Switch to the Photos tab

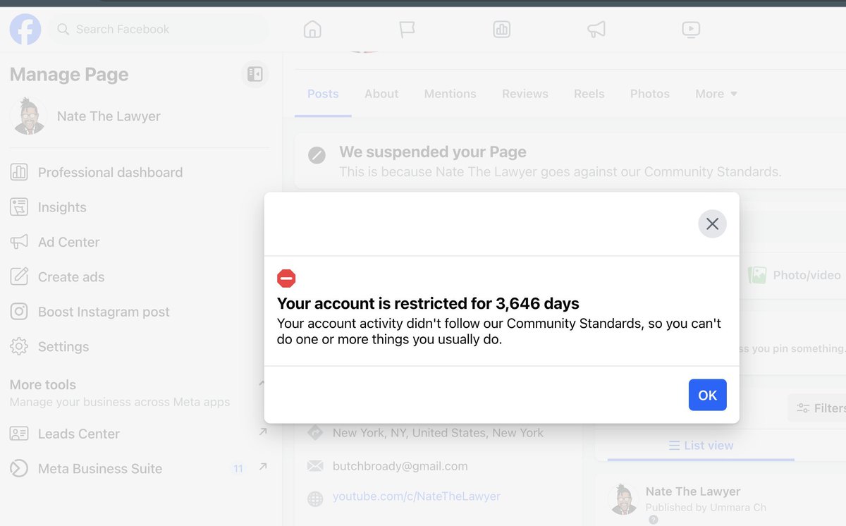coord(650,94)
